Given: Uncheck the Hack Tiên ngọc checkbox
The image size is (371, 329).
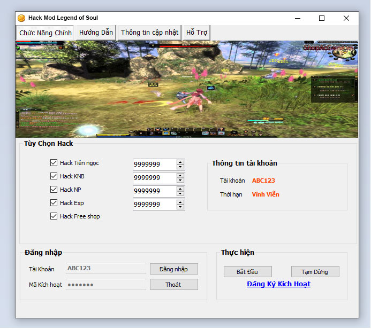Looking at the screenshot, I should (x=54, y=163).
